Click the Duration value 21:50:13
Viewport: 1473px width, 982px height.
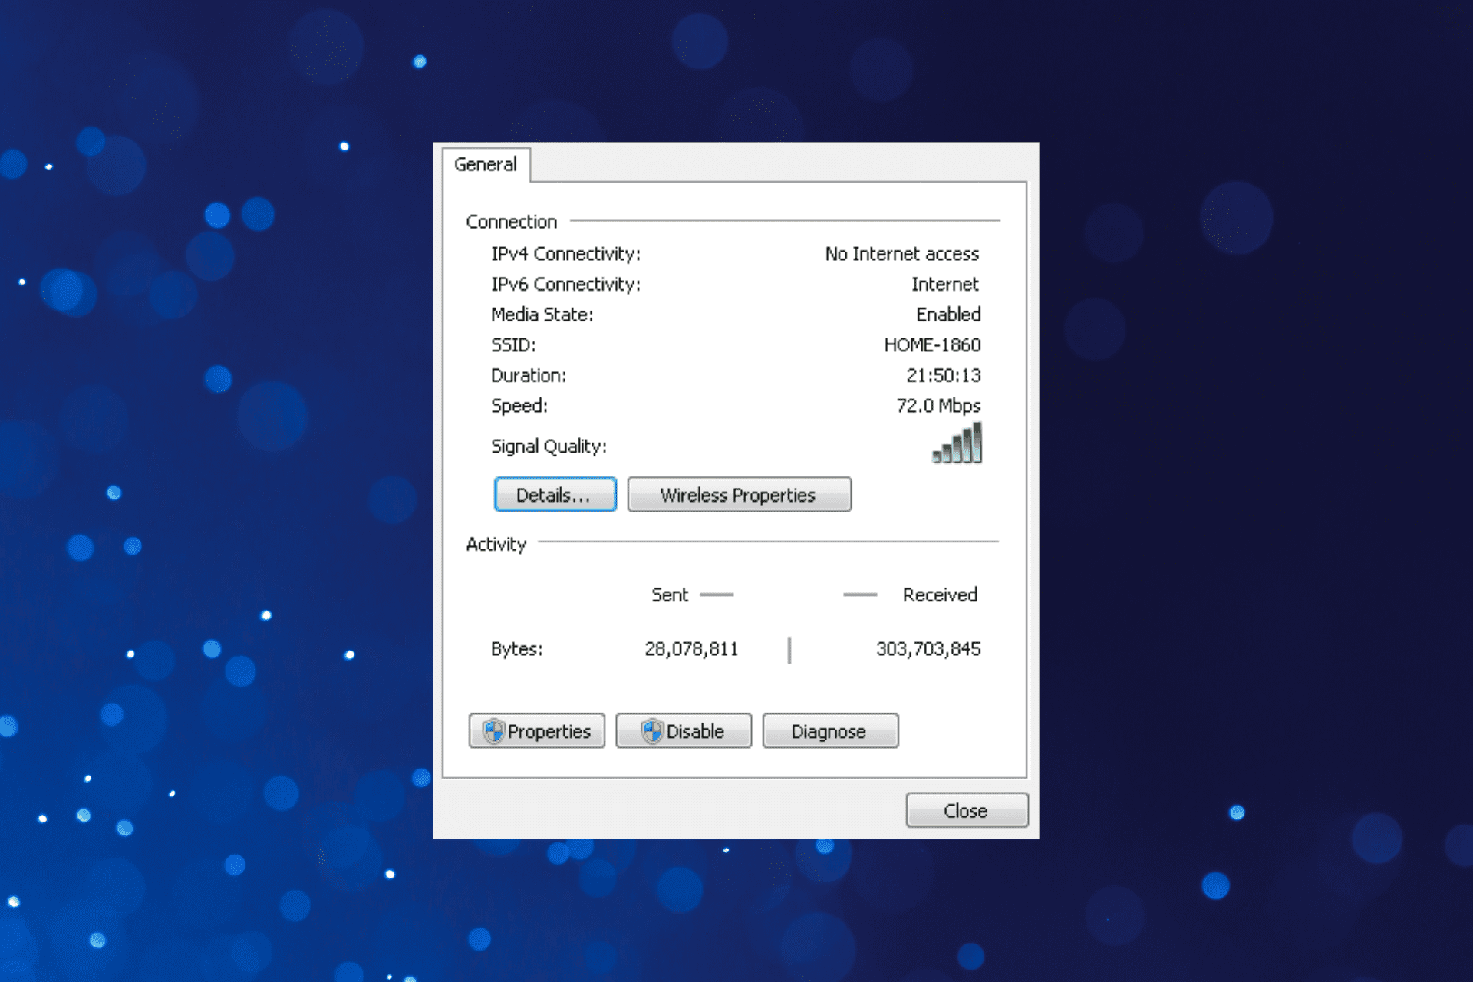[943, 375]
